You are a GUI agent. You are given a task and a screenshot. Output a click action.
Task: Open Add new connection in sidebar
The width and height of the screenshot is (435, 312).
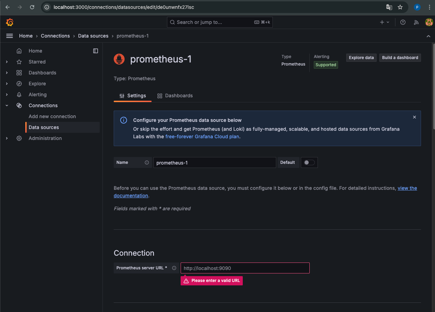[52, 116]
